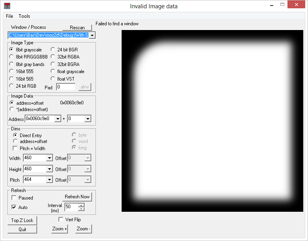Expand the Address dropdown list
308x241 pixels.
pyautogui.click(x=58, y=119)
